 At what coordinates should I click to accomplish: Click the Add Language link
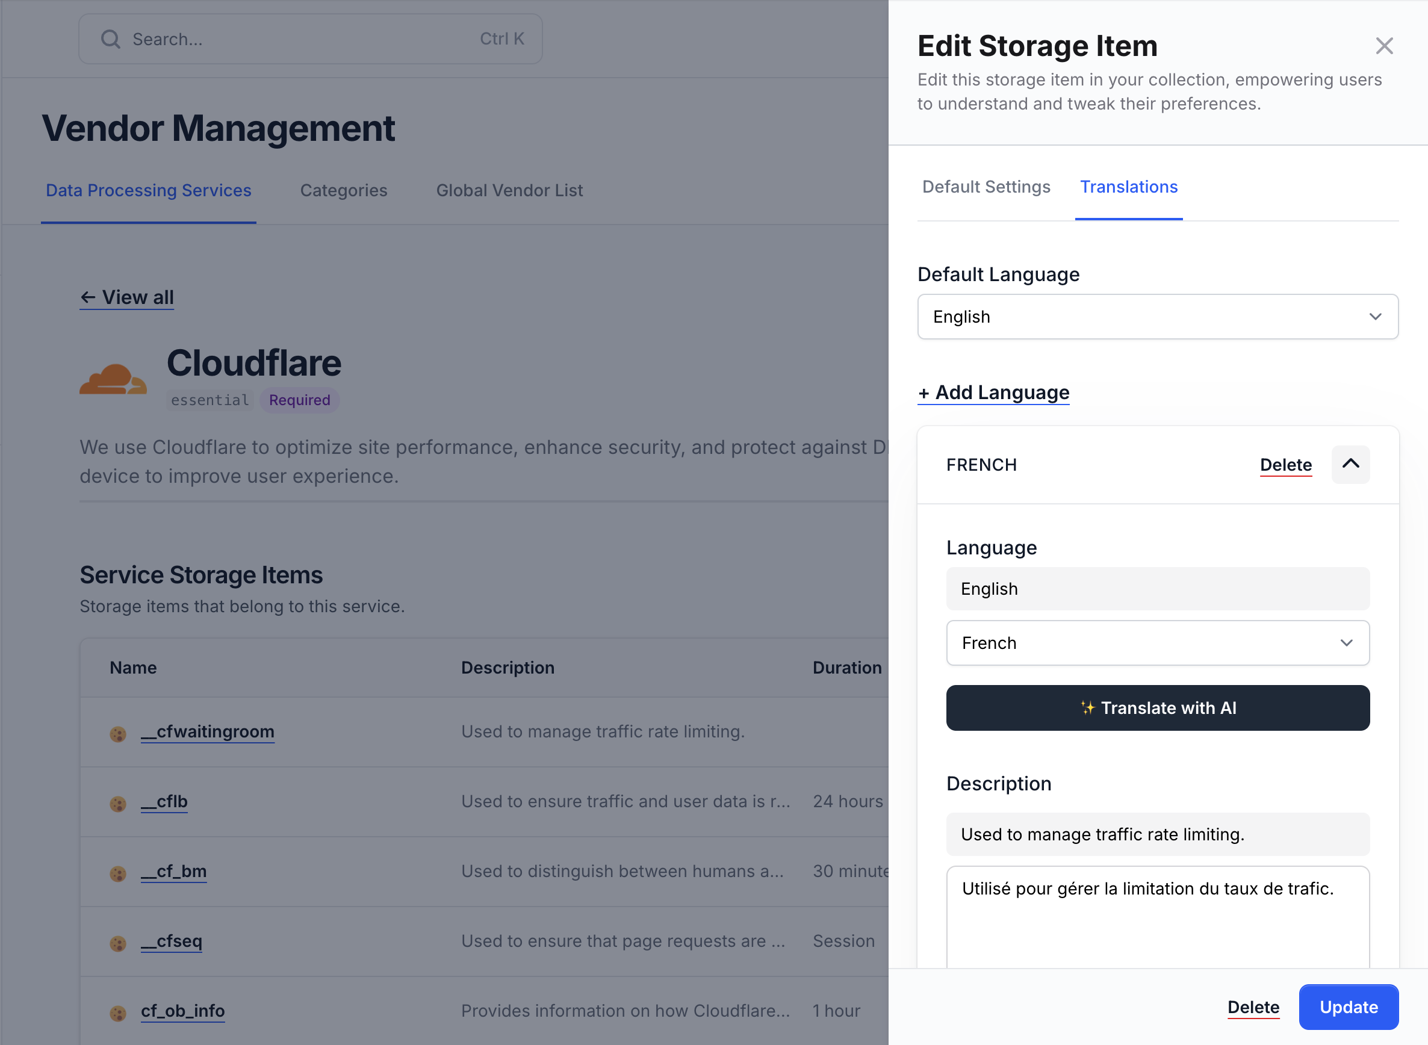[993, 393]
